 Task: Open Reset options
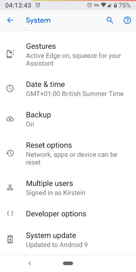[x=68, y=154]
